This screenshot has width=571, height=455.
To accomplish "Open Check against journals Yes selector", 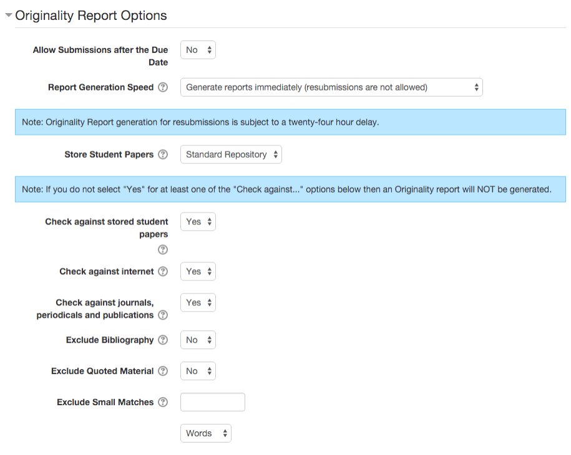I will tap(198, 302).
